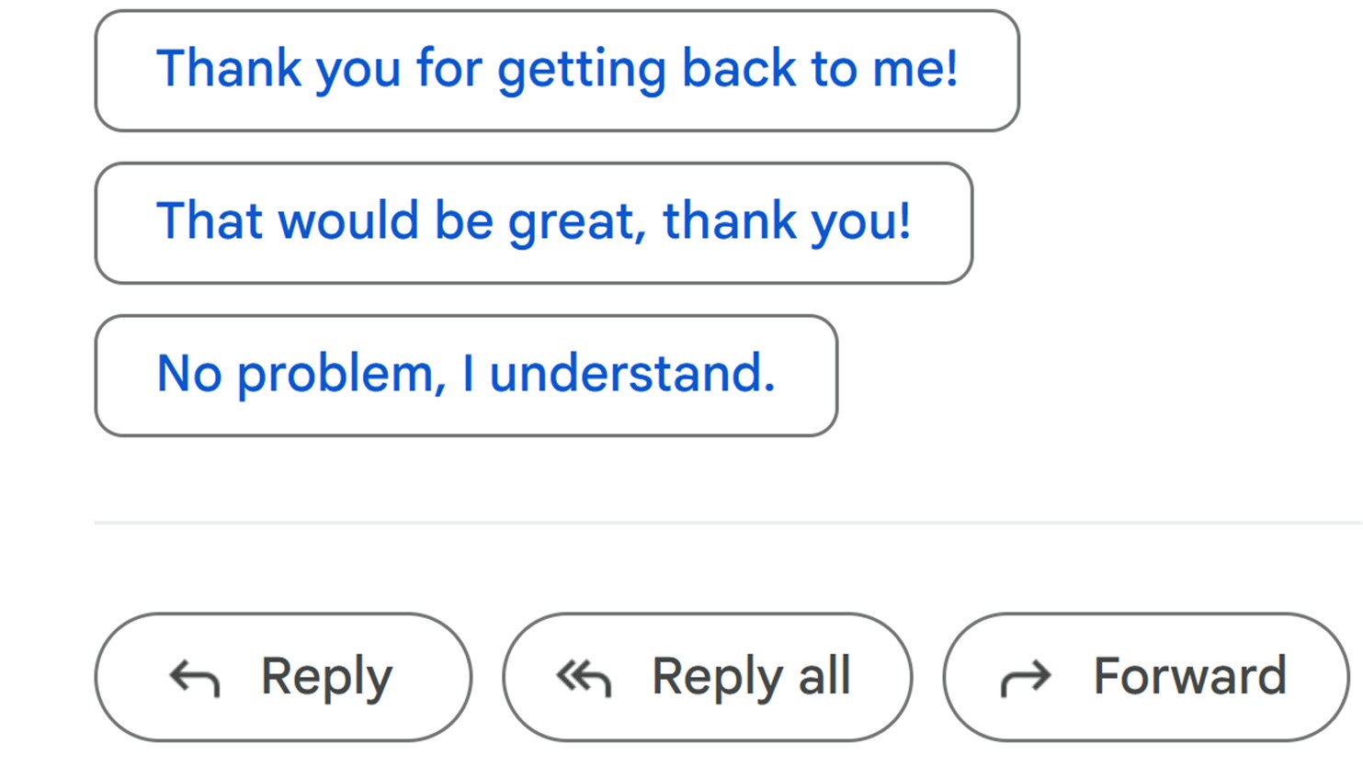Click the right-pointing Forward arrow icon
This screenshot has width=1363, height=766.
click(1025, 679)
